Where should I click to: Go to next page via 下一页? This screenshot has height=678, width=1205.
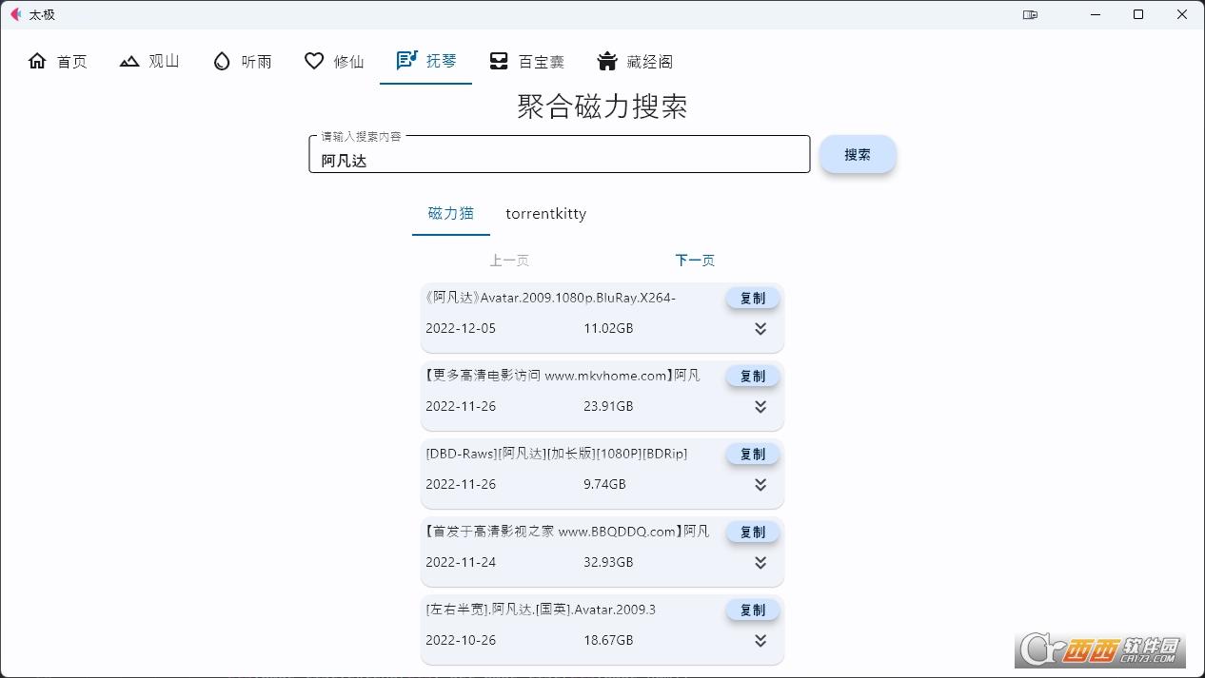point(695,261)
